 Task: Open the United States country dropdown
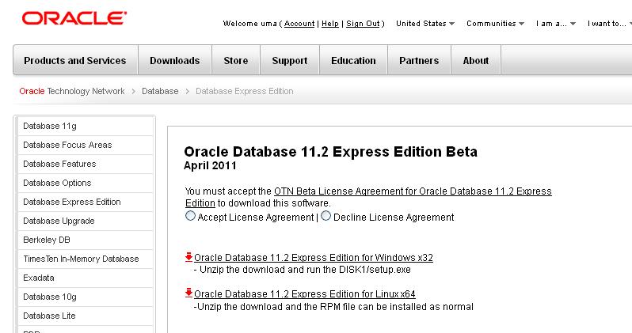point(425,24)
